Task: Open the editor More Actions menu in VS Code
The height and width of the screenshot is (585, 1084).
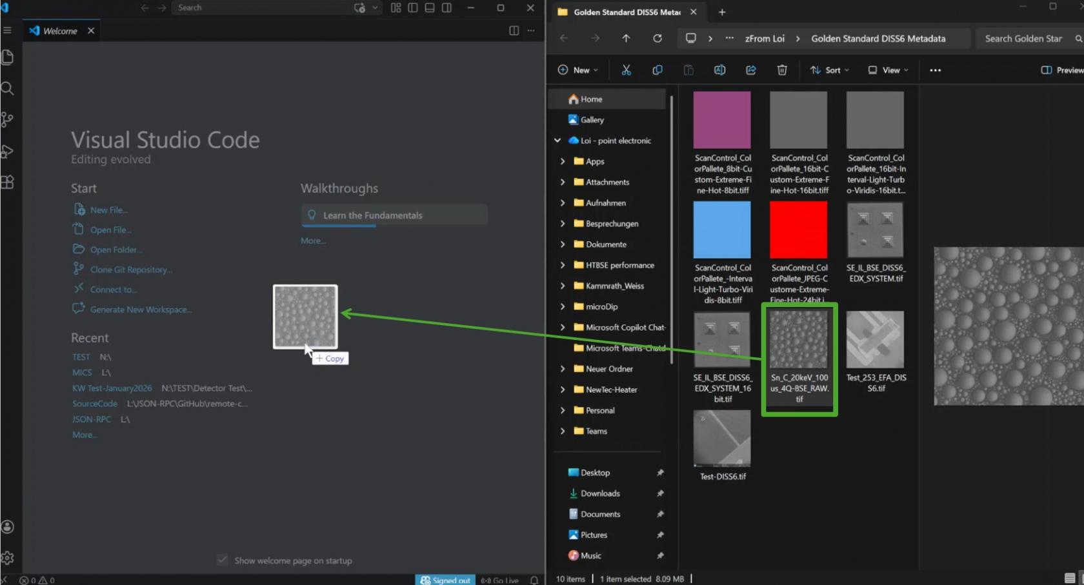Action: pyautogui.click(x=530, y=30)
